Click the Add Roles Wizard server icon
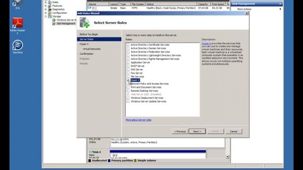Screen dimensions: 303x170 [x=84, y=23]
